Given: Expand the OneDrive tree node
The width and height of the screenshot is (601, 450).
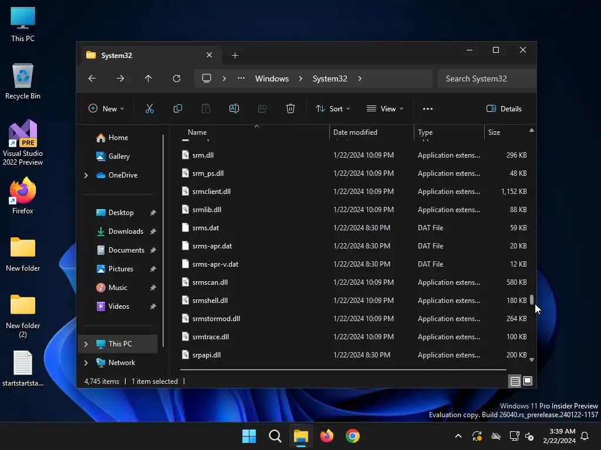Looking at the screenshot, I should click(86, 175).
